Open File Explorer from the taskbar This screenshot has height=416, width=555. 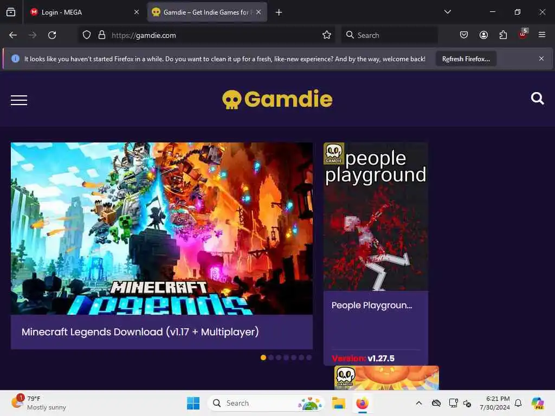coord(338,403)
